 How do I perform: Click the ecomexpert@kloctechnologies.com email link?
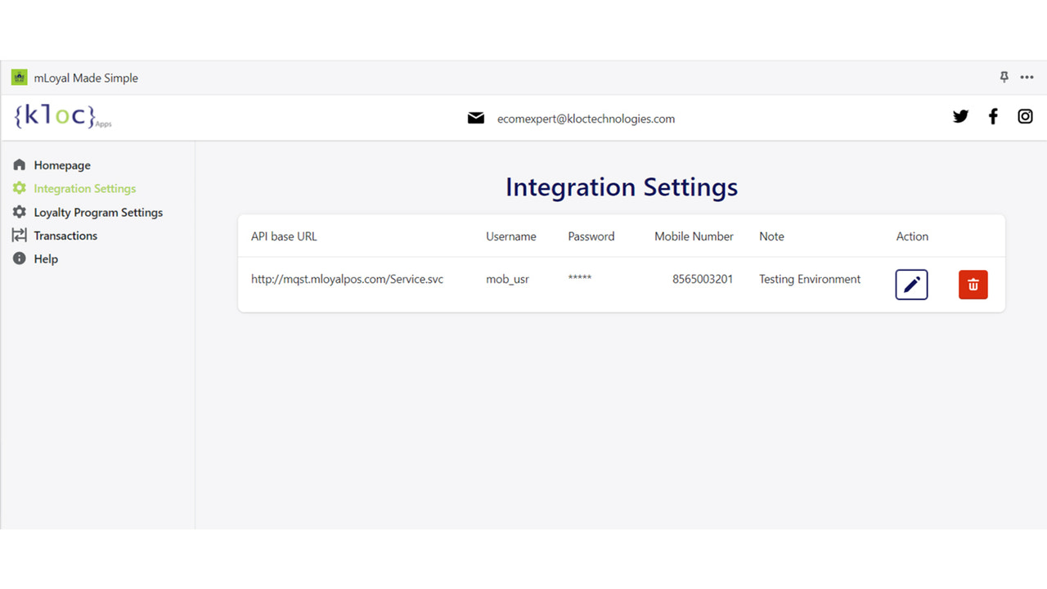pos(586,118)
